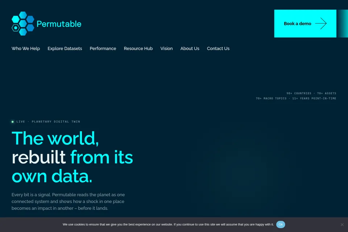Click the Book a demo label
The height and width of the screenshot is (232, 348).
pos(297,24)
